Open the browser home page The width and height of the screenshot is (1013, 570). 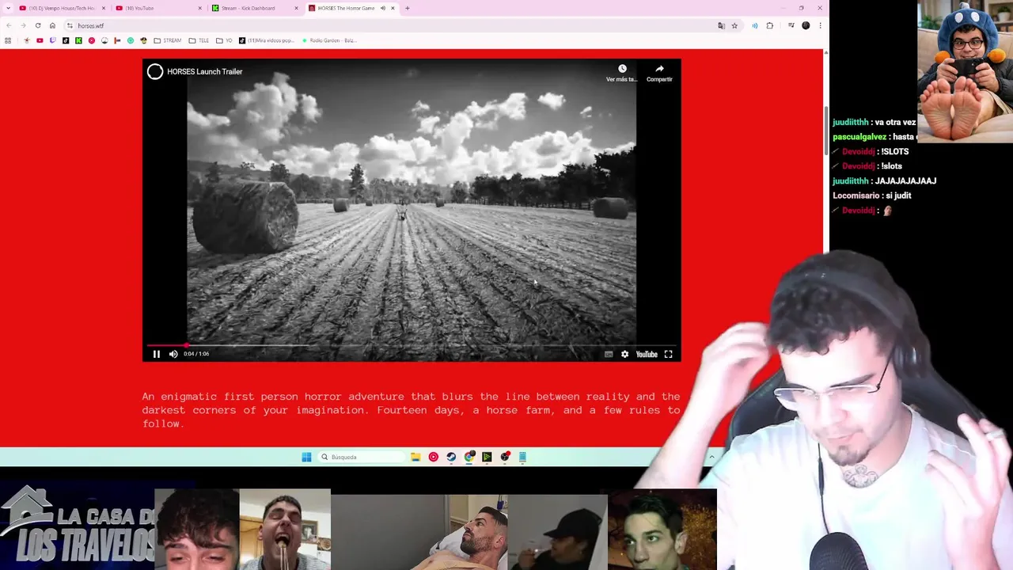(52, 25)
